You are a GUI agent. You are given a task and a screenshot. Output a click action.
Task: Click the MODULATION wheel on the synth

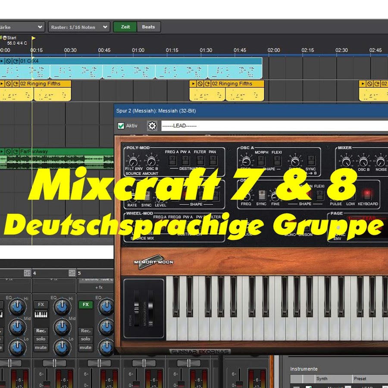click(x=150, y=308)
